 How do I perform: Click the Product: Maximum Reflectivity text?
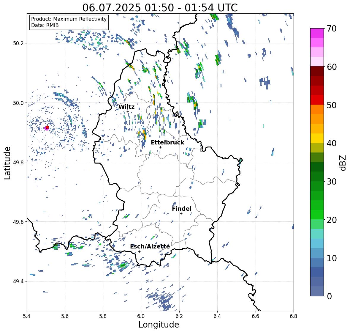[69, 19]
